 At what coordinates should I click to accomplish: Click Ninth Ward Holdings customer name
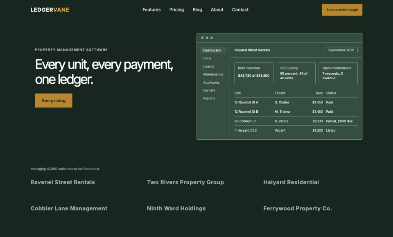point(176,208)
